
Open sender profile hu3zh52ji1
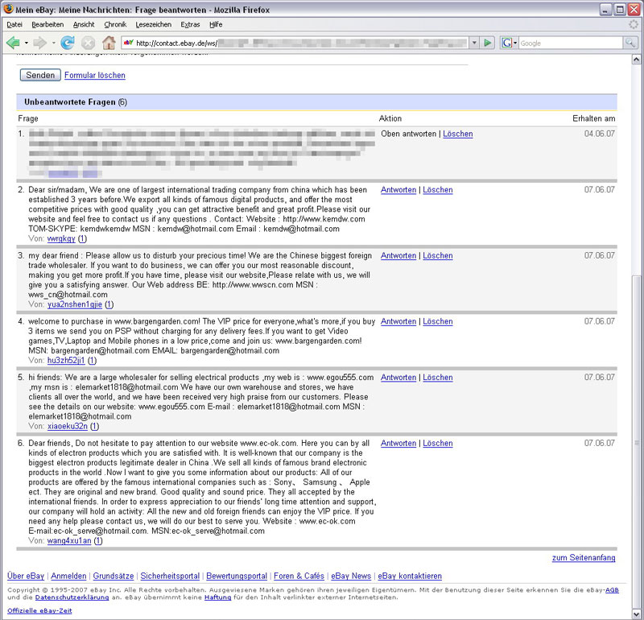coord(66,361)
